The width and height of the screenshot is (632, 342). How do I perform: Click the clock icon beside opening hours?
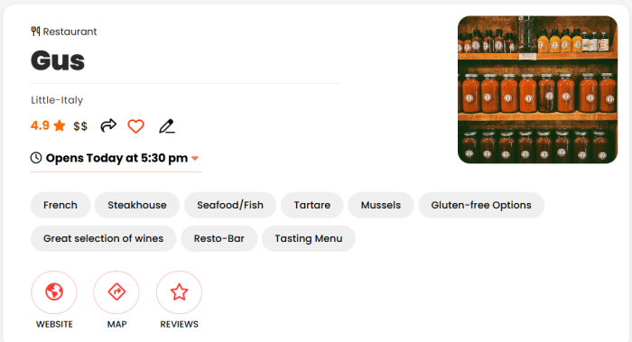[36, 158]
